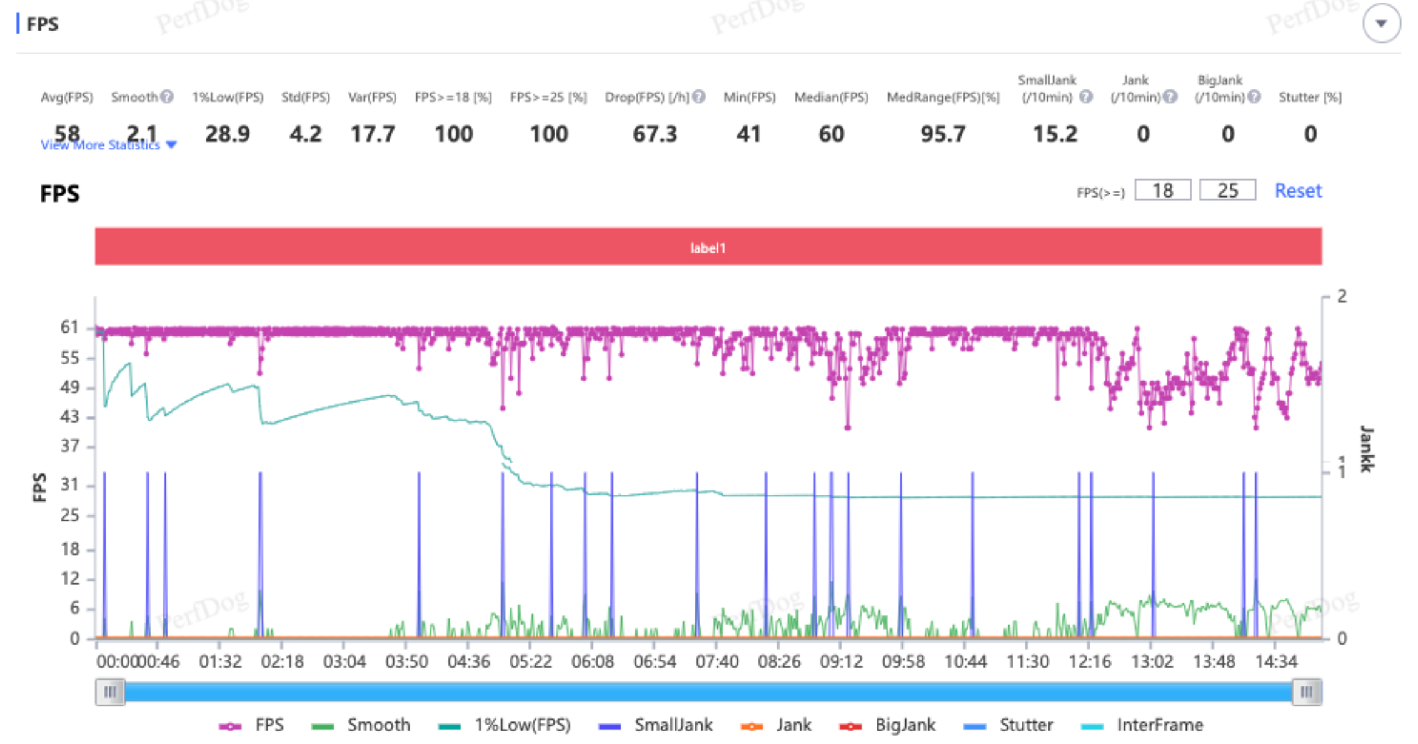Click the blue time range slider track
The height and width of the screenshot is (744, 1418).
tap(708, 692)
